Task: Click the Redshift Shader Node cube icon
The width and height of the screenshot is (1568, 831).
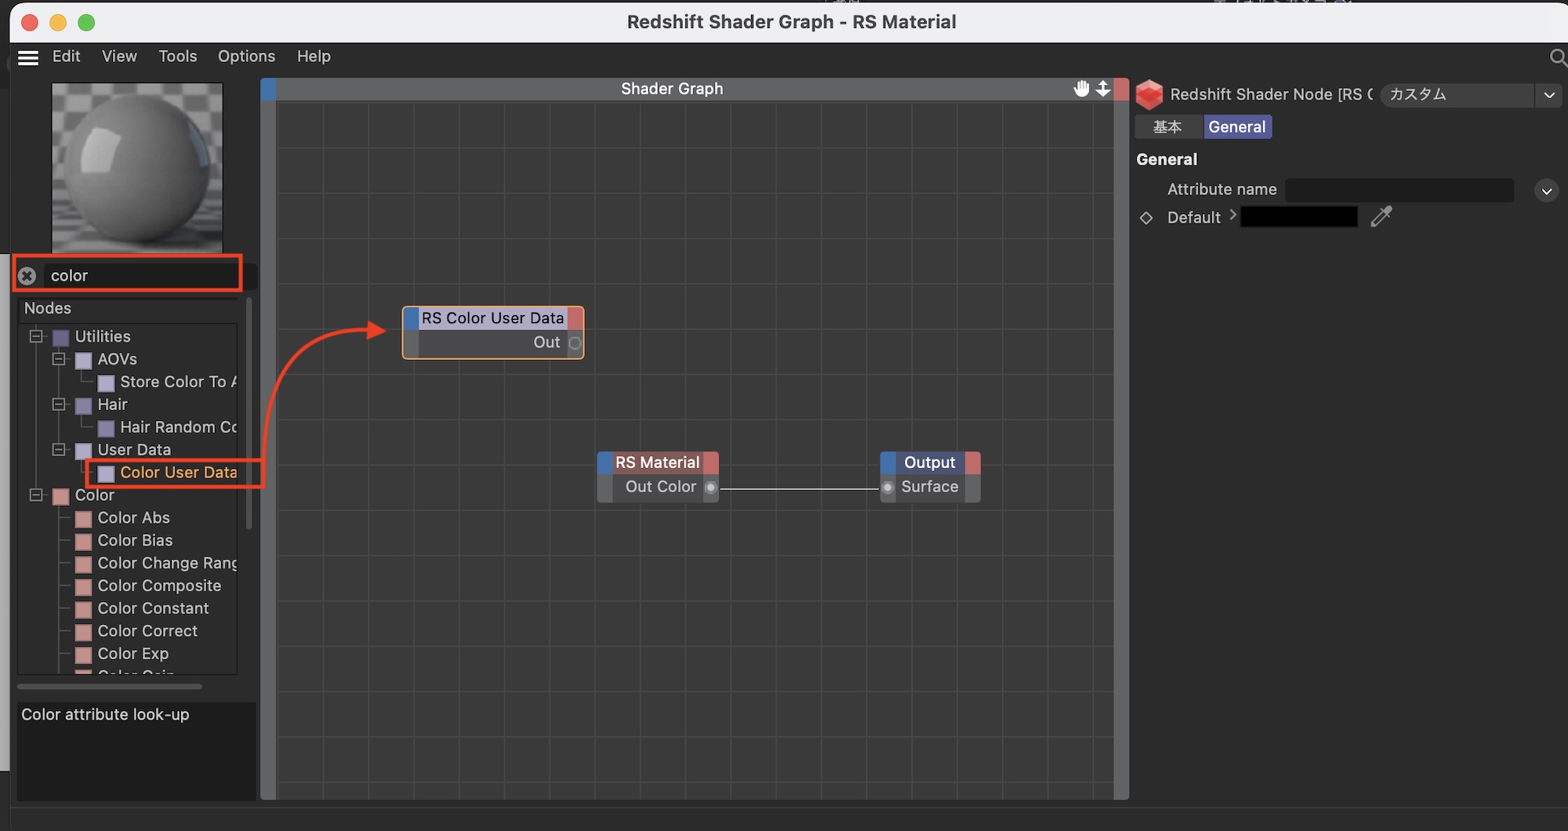Action: click(1149, 95)
